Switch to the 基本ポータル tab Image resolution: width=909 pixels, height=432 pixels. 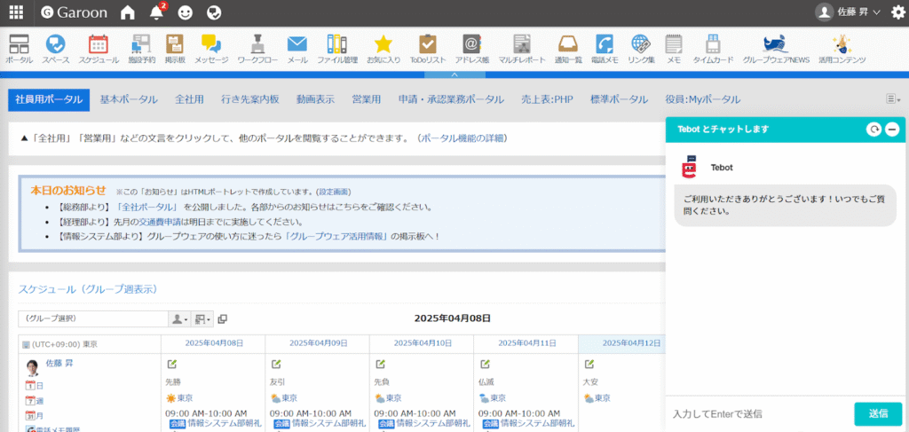coord(127,99)
